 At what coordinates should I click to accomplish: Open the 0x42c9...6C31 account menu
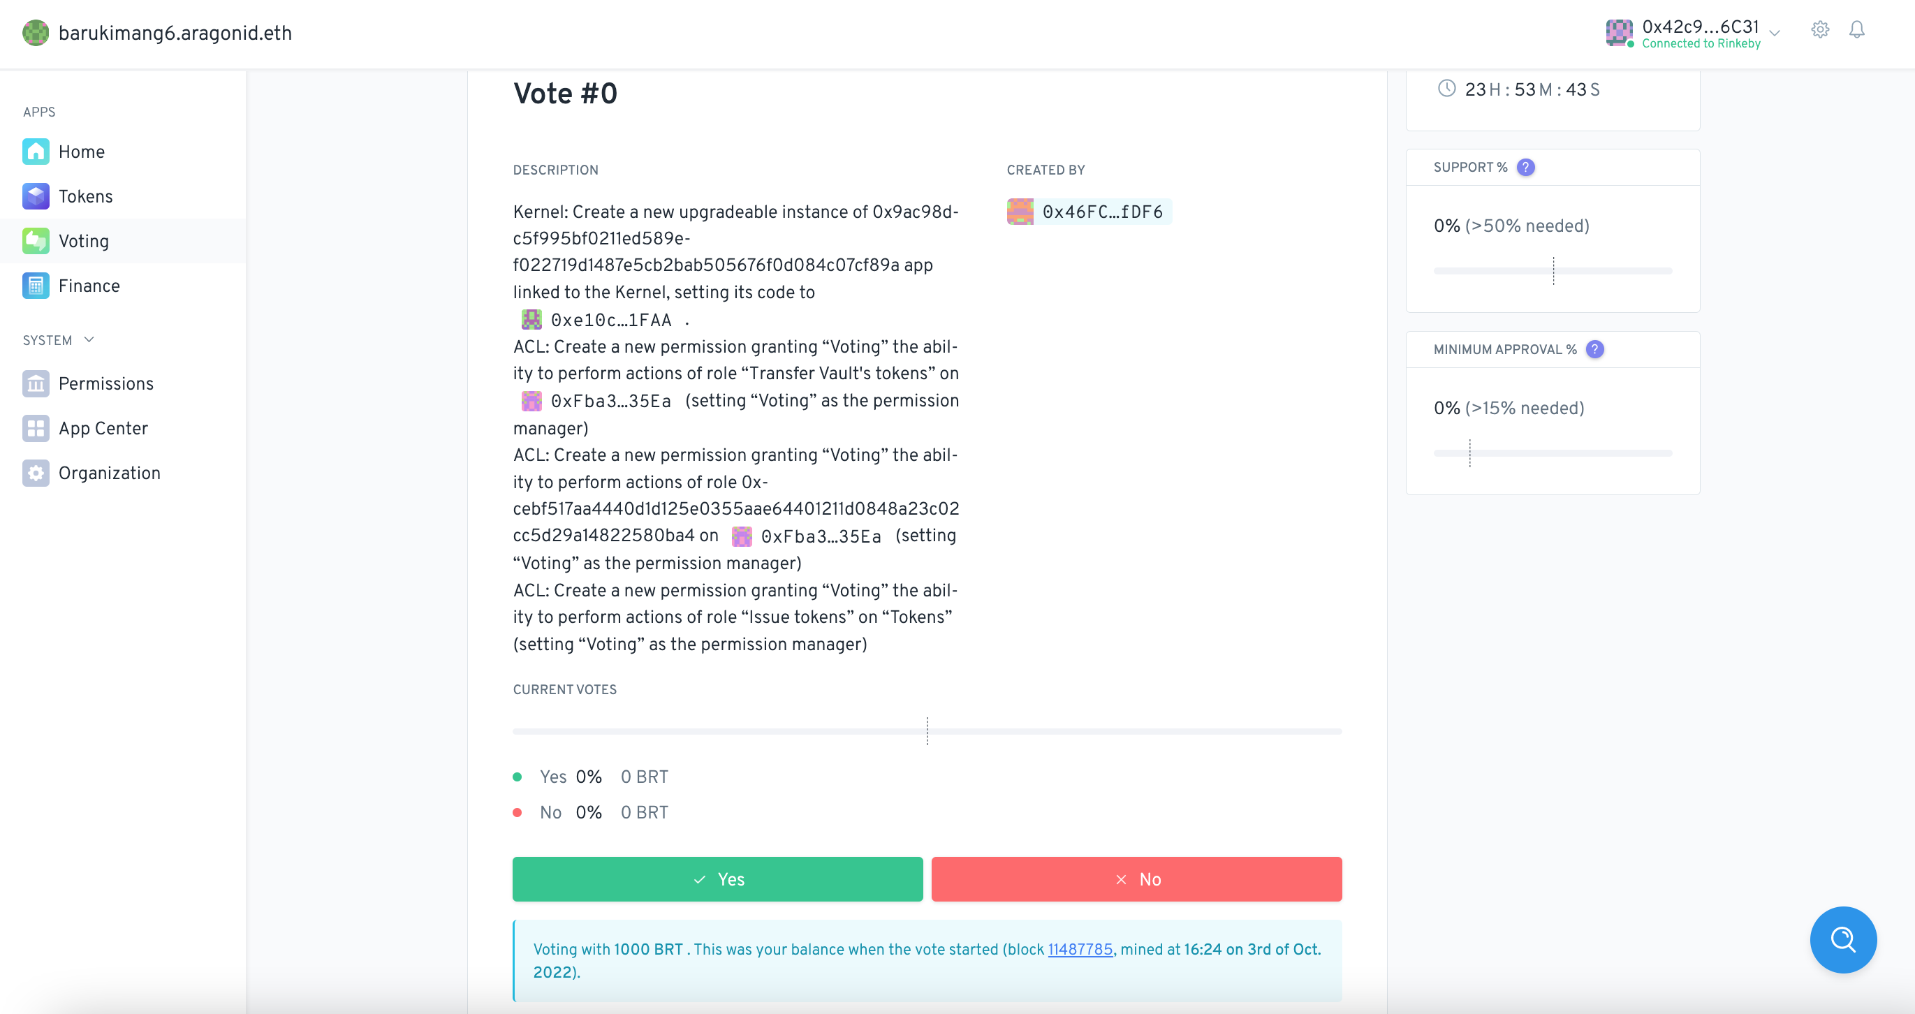coord(1699,33)
